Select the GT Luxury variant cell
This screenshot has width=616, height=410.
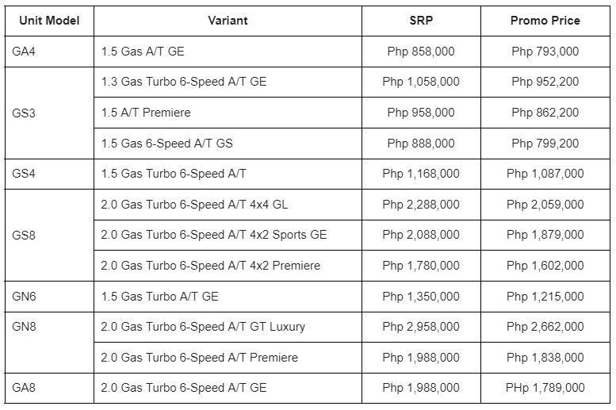pyautogui.click(x=228, y=327)
